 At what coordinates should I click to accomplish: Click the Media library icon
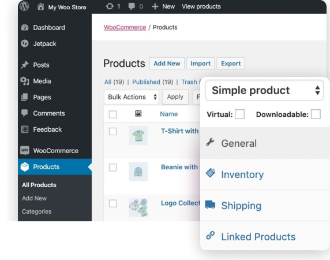tap(25, 81)
